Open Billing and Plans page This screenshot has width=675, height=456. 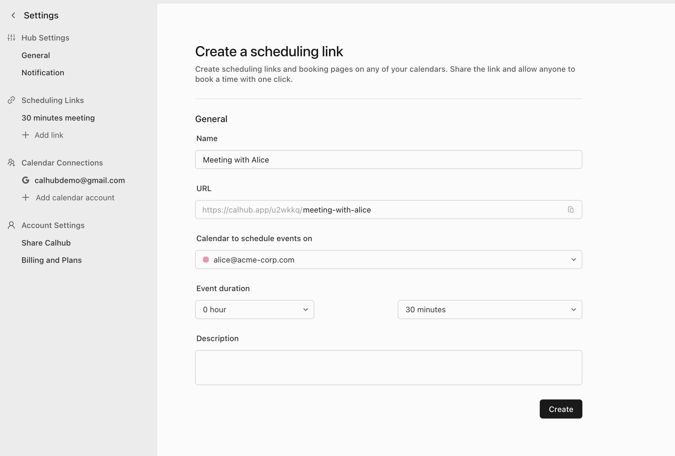[52, 260]
